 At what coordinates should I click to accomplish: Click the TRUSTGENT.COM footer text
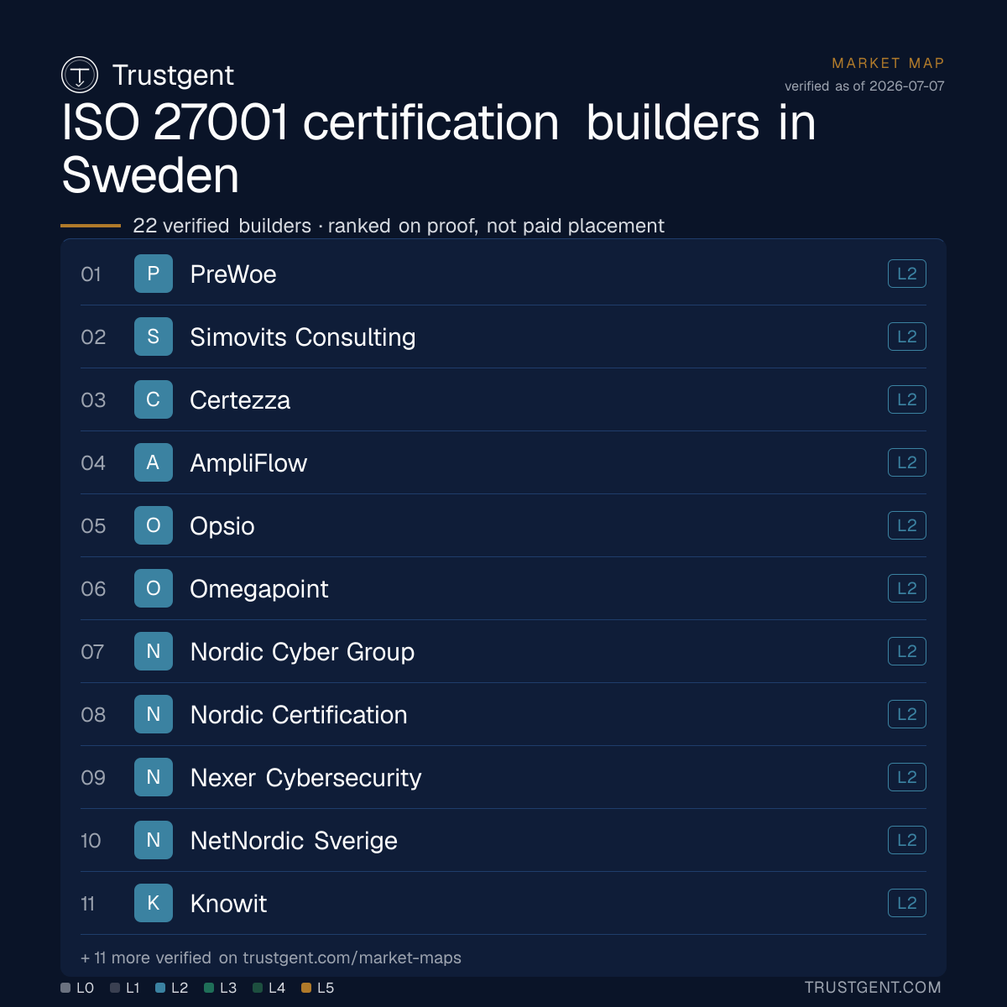click(x=873, y=988)
